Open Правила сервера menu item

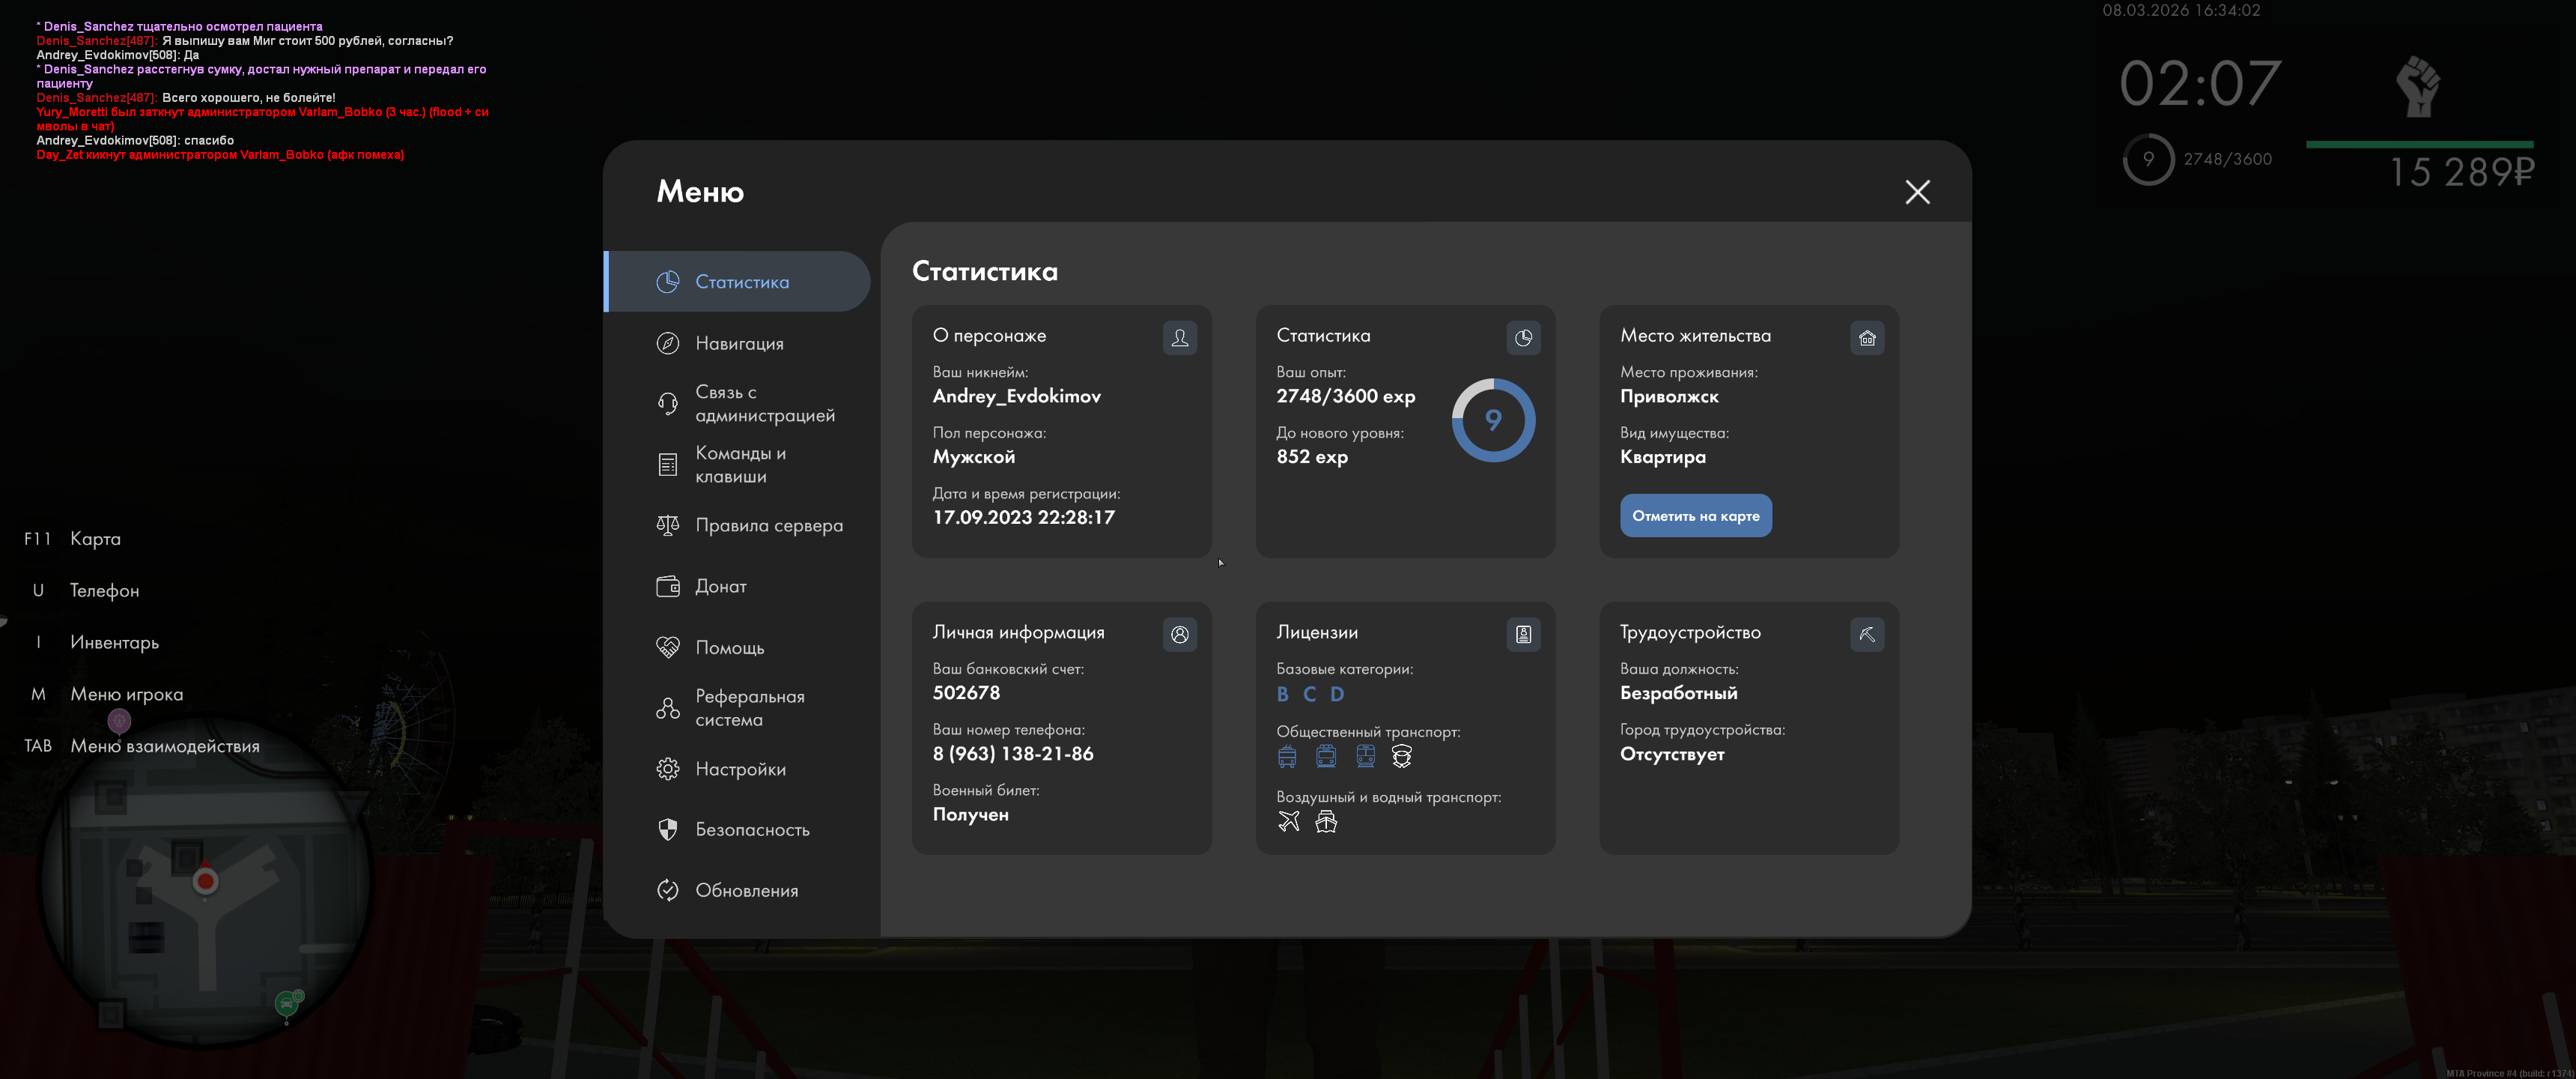click(x=768, y=525)
